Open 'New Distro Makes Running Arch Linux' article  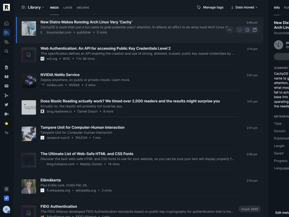(x=86, y=22)
